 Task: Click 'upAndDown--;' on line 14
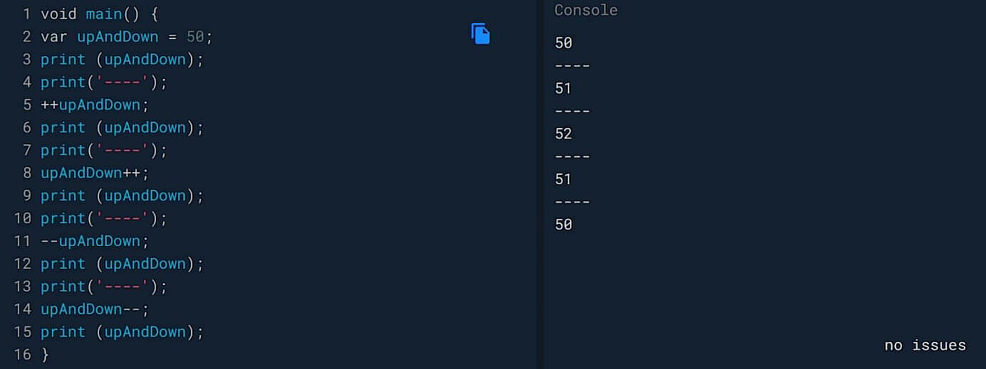point(95,309)
